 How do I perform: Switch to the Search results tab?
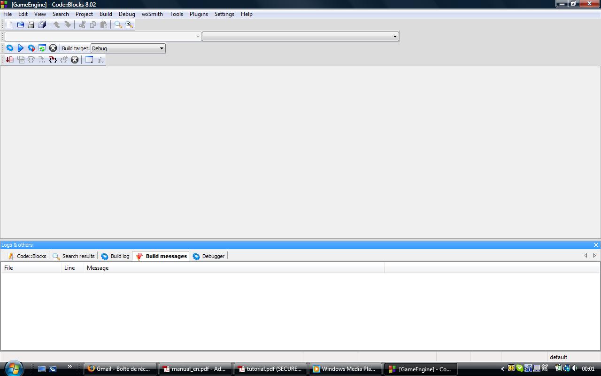74,256
